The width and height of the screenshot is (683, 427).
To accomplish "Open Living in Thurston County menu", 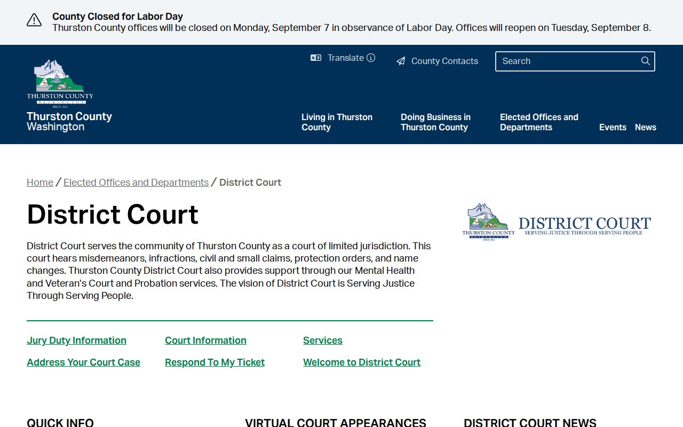I will (x=337, y=122).
